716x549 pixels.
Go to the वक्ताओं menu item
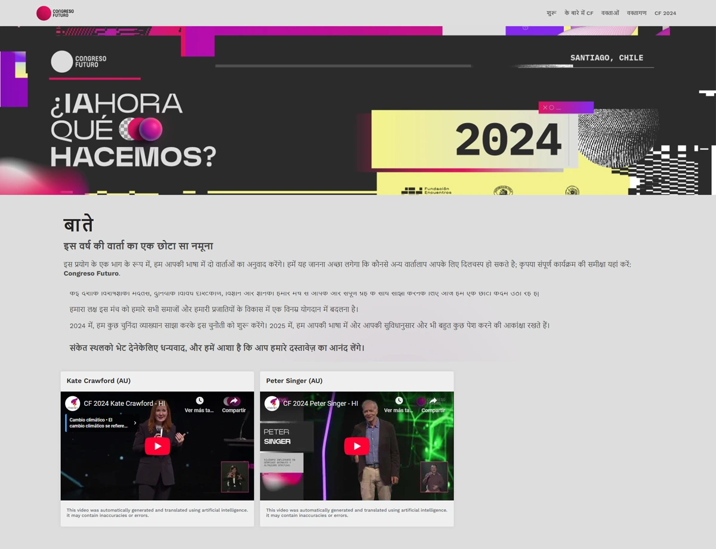610,13
